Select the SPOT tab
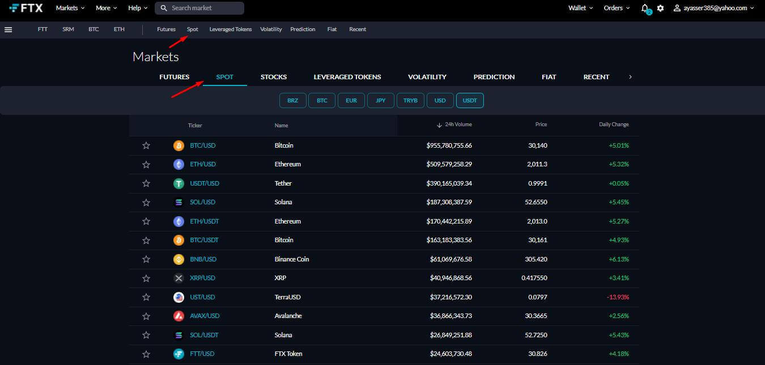765x365 pixels. [x=225, y=77]
